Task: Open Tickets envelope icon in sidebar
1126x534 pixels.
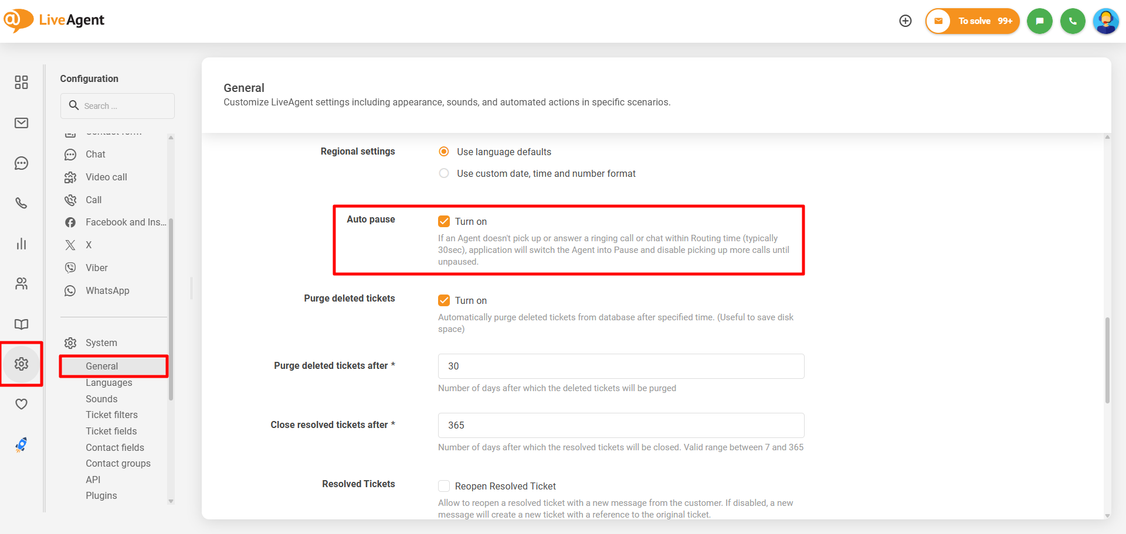Action: pos(21,123)
